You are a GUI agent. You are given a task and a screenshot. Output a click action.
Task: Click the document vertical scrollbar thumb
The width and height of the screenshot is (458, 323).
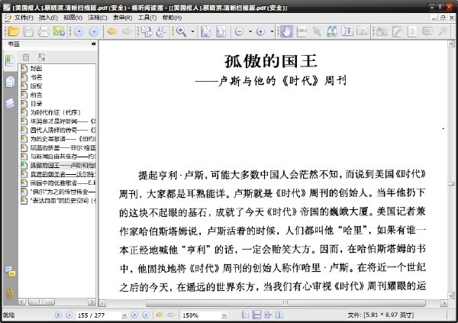451,183
